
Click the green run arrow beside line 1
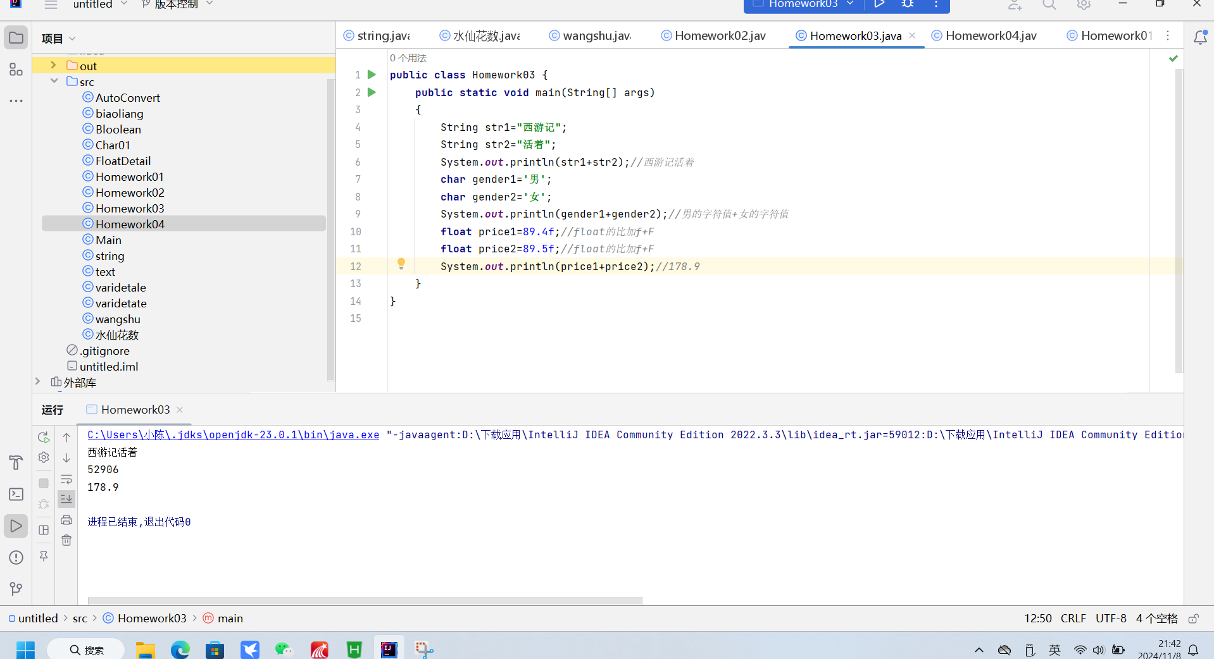coord(372,75)
